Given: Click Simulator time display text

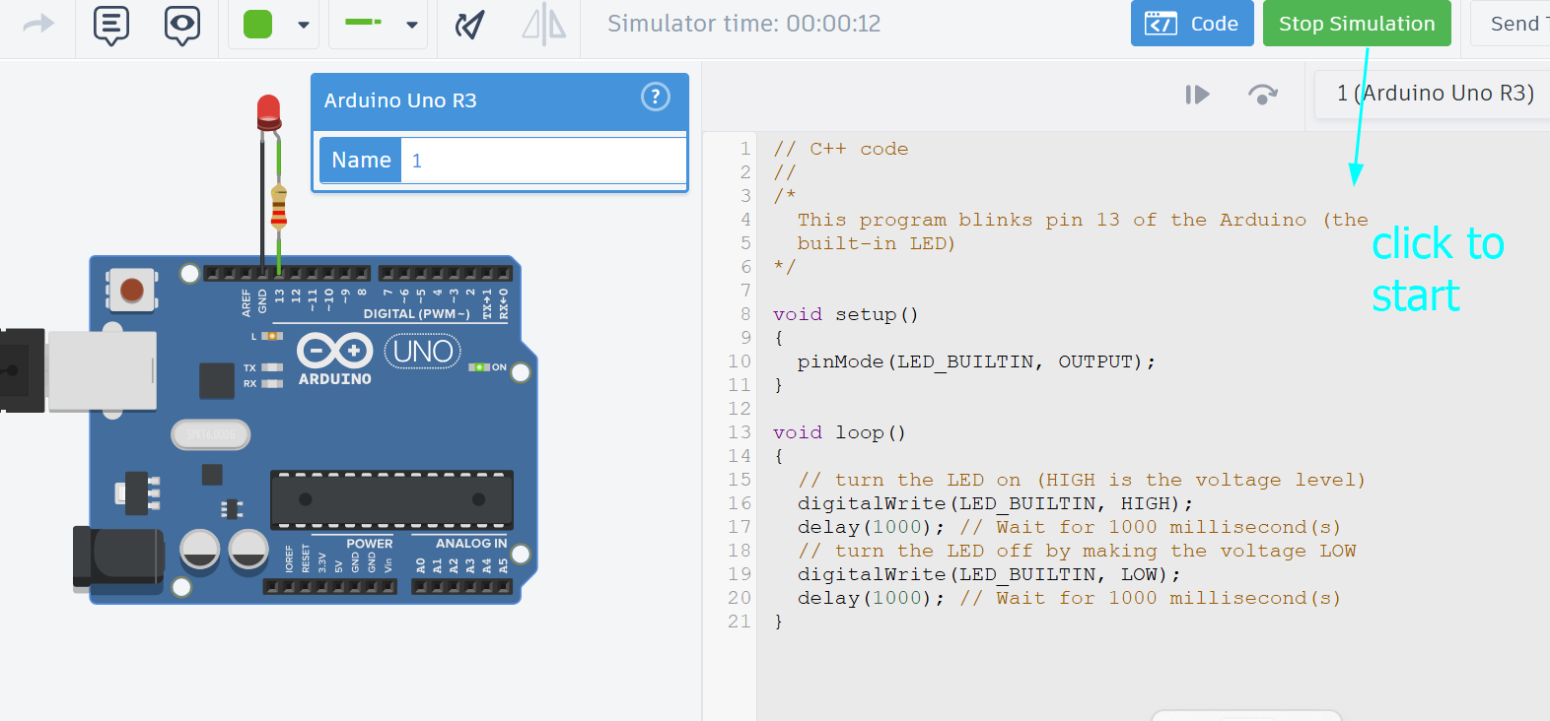Looking at the screenshot, I should coord(743,24).
